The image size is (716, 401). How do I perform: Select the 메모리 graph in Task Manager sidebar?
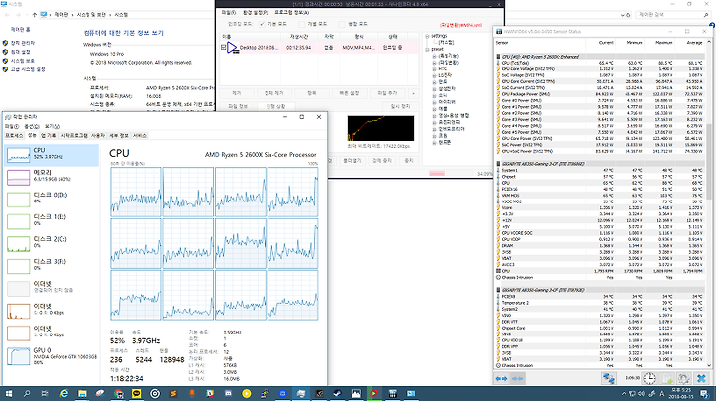point(52,177)
